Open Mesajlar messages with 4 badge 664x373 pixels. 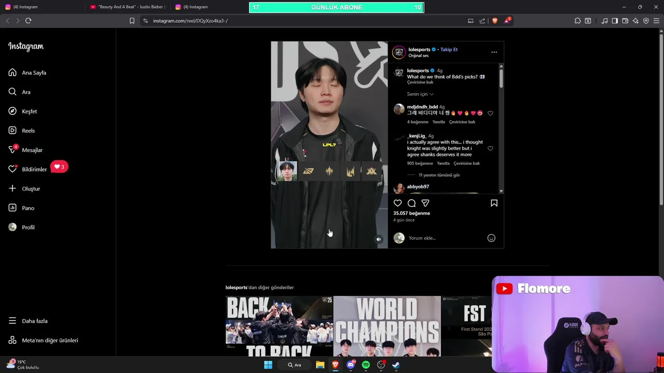coord(25,150)
